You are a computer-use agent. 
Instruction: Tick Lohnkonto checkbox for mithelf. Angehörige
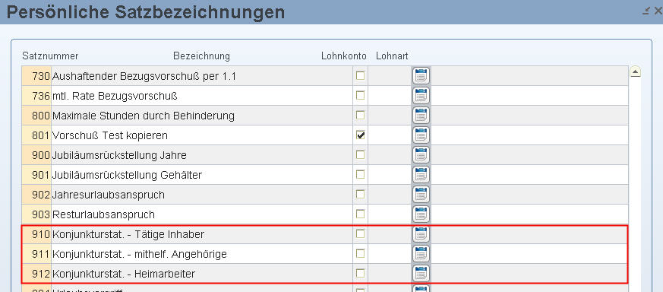point(360,253)
